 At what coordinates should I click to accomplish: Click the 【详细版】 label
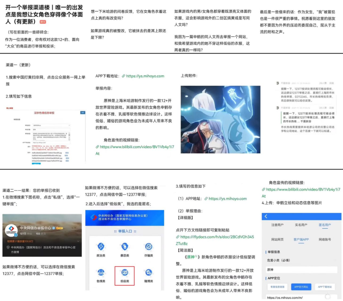coord(185,218)
